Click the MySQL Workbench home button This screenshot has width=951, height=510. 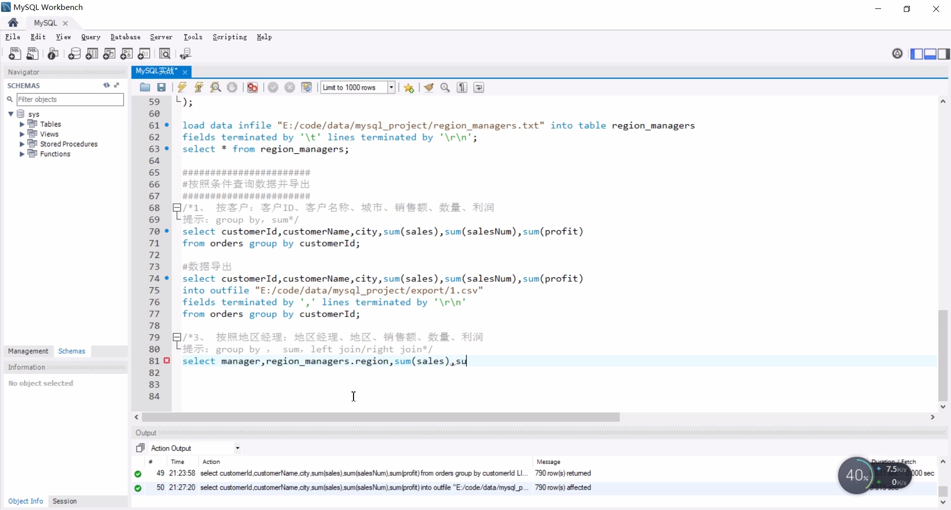pyautogui.click(x=12, y=22)
